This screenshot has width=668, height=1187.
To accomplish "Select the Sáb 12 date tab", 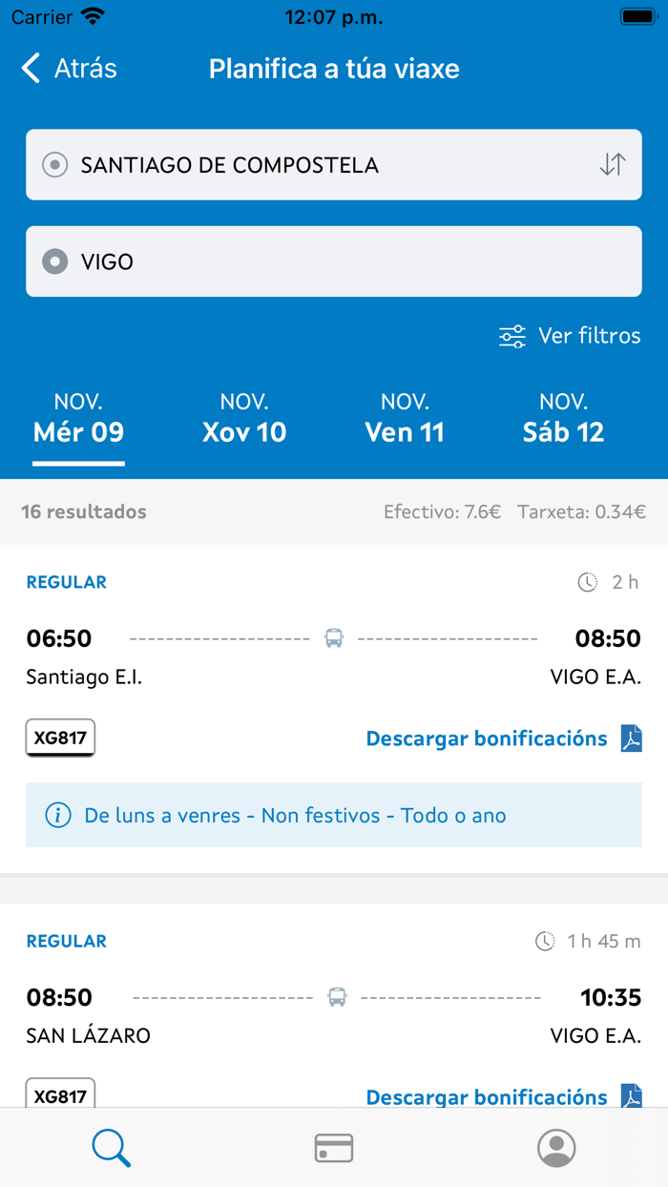I will pyautogui.click(x=564, y=418).
